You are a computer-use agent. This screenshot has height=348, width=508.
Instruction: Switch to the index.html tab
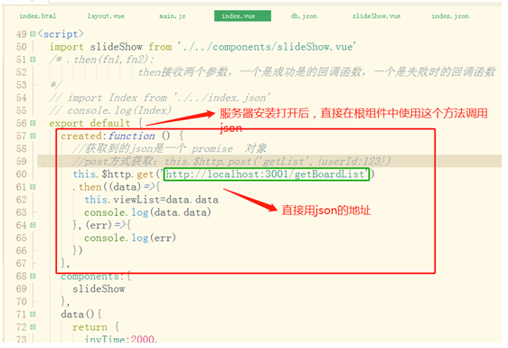point(38,16)
